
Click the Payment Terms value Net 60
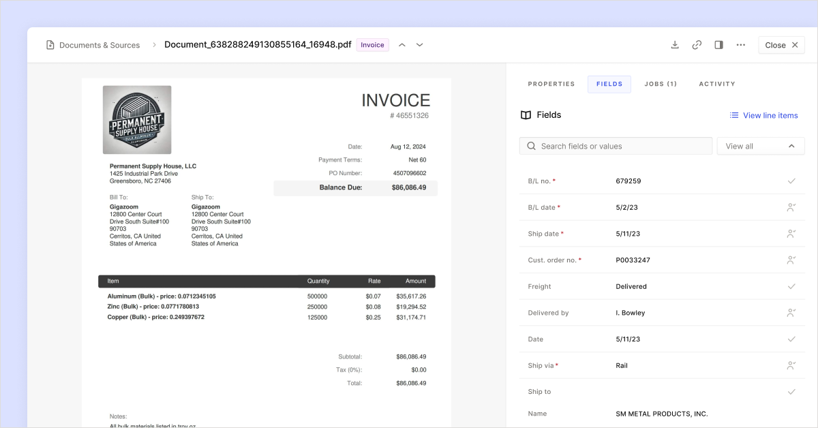(x=417, y=160)
